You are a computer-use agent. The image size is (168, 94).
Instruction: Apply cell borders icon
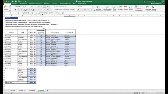25,10
